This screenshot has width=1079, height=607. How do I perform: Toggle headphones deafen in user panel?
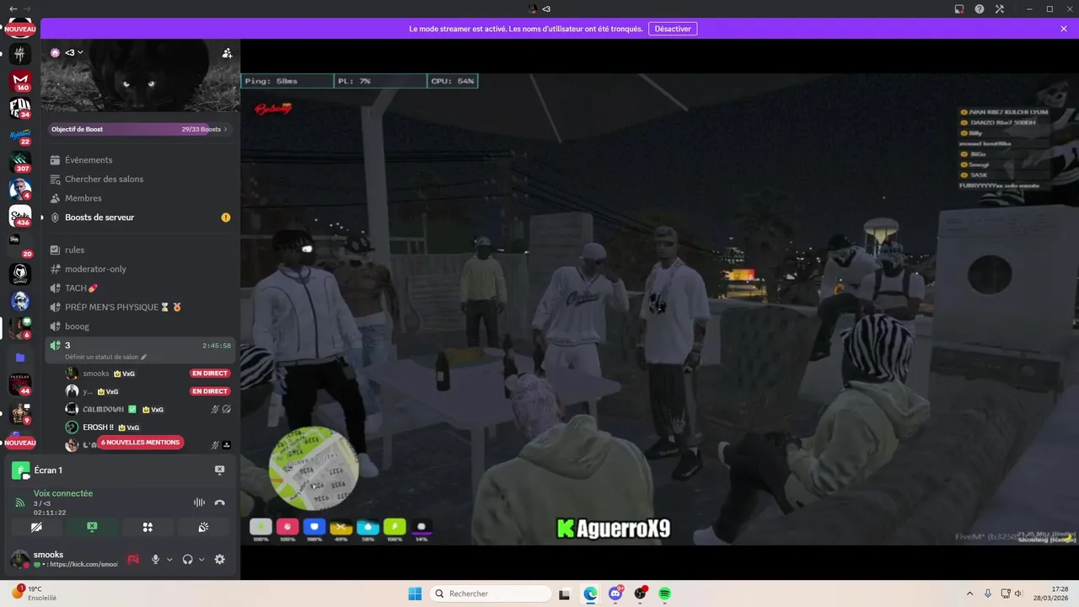click(187, 559)
